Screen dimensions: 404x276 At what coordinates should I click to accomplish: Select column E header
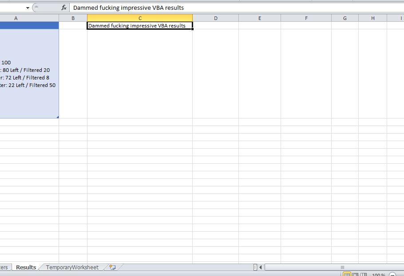pos(260,18)
